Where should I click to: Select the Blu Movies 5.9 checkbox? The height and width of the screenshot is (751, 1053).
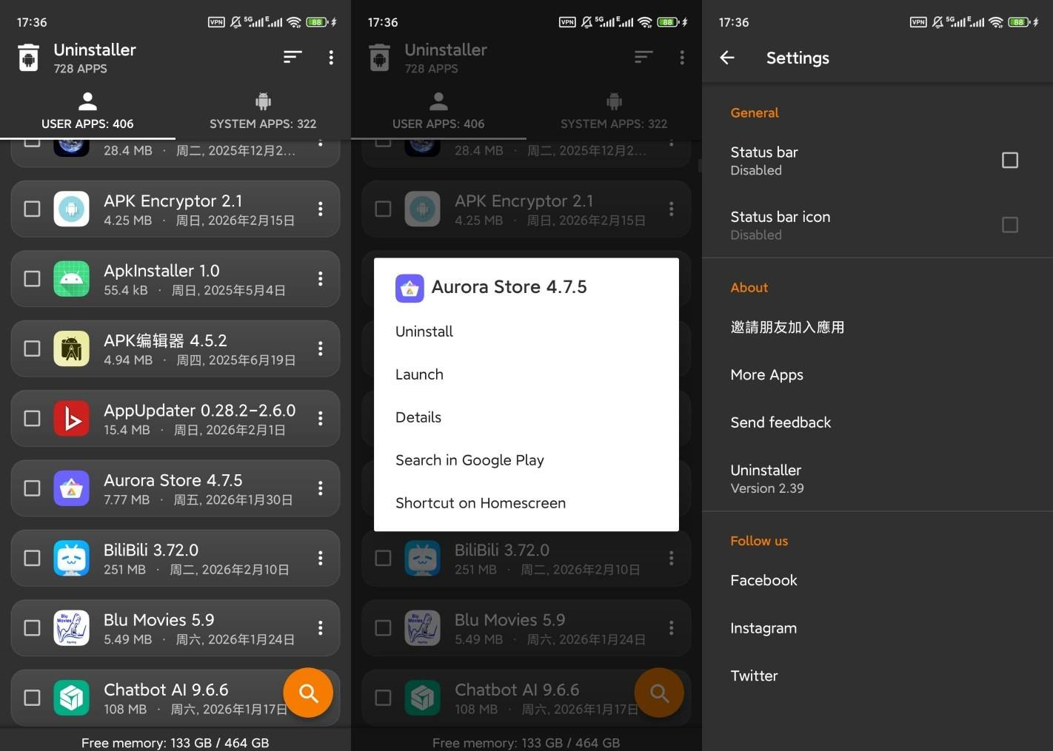click(32, 628)
